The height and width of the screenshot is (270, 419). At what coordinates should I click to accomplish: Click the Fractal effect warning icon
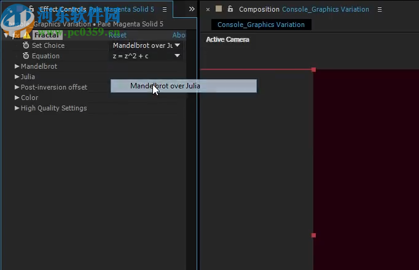point(26,35)
